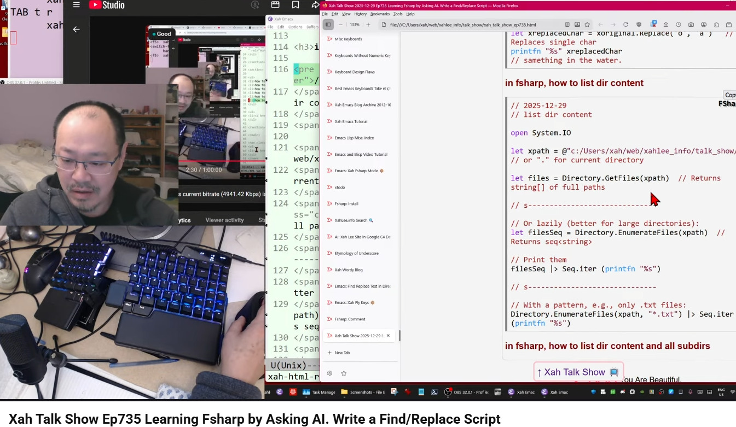Screen dimensions: 736x427
Task: Open the Bookmarks menu in Firefox
Action: tap(380, 14)
